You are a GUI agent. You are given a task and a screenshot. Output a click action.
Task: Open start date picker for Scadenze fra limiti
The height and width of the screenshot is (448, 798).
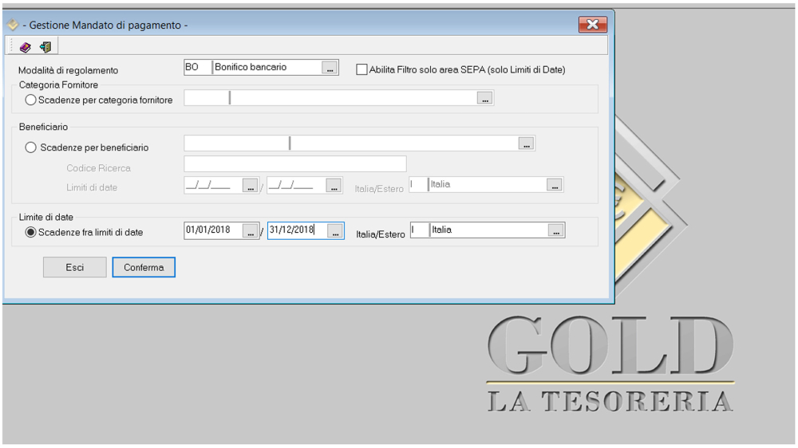coord(251,231)
